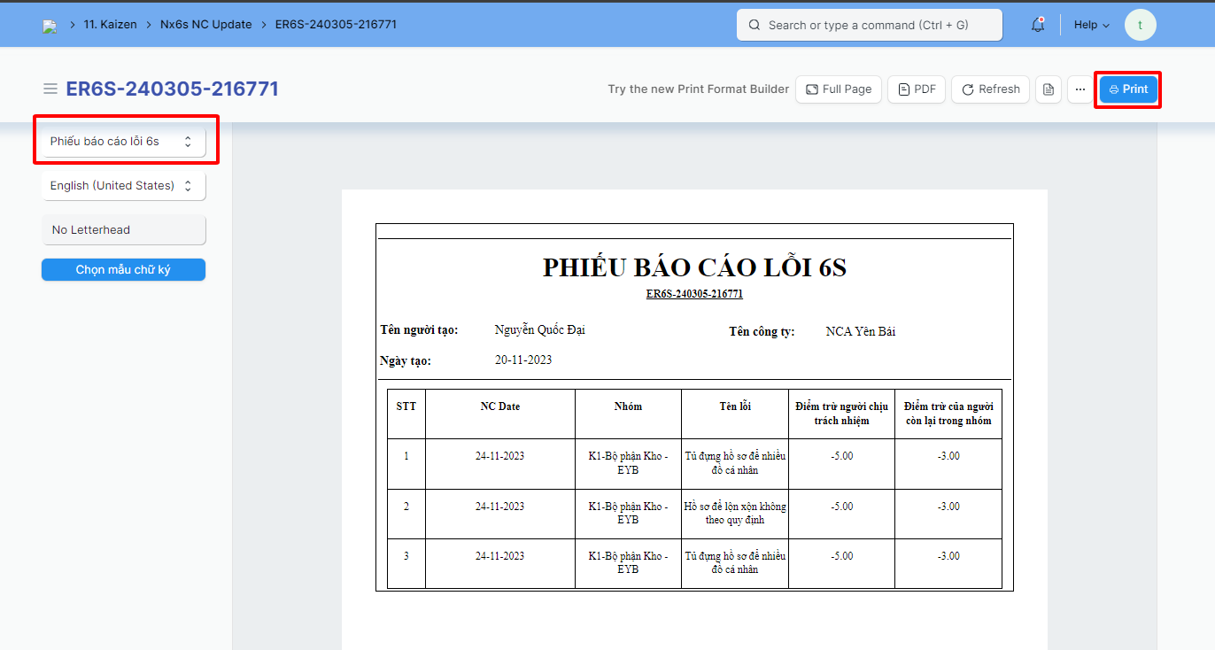Open the three-dots more options menu
1215x650 pixels.
tap(1080, 89)
